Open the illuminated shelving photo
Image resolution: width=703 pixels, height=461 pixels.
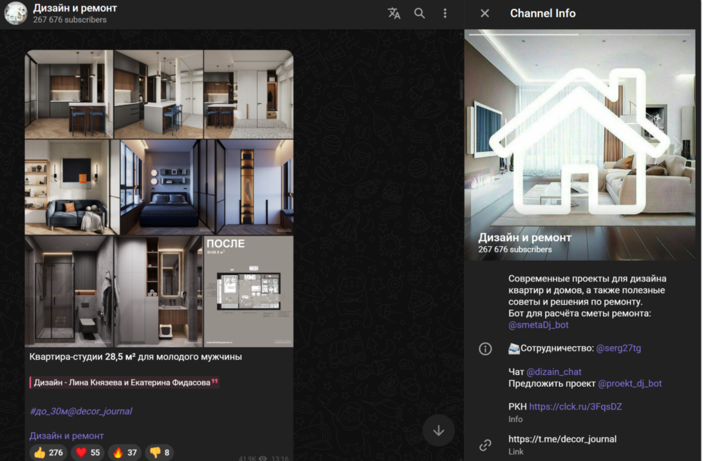pos(254,187)
